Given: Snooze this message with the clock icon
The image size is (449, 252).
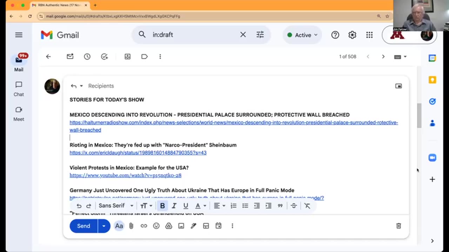Looking at the screenshot, I should (x=87, y=57).
